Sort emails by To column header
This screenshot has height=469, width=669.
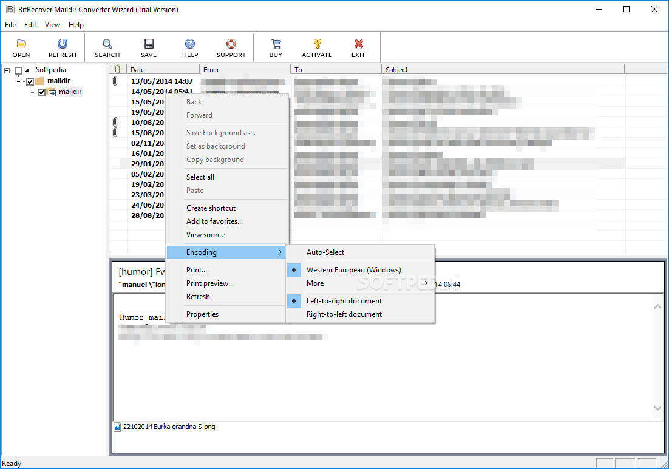(336, 70)
